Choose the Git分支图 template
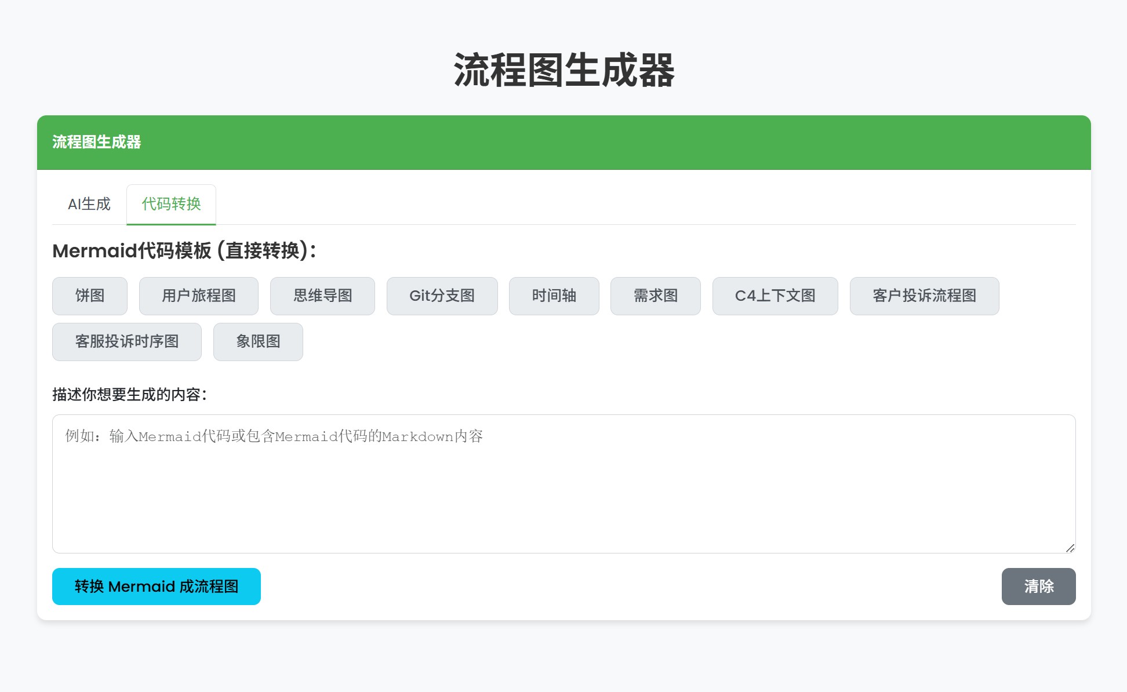1127x692 pixels. (x=442, y=296)
